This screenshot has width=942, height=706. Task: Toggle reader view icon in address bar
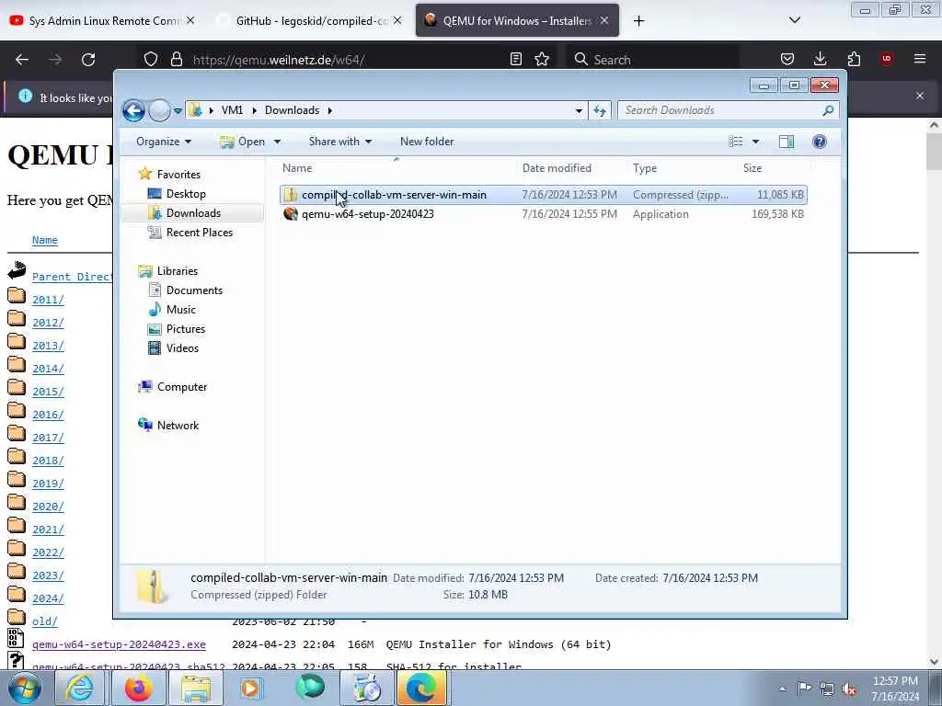pyautogui.click(x=515, y=59)
